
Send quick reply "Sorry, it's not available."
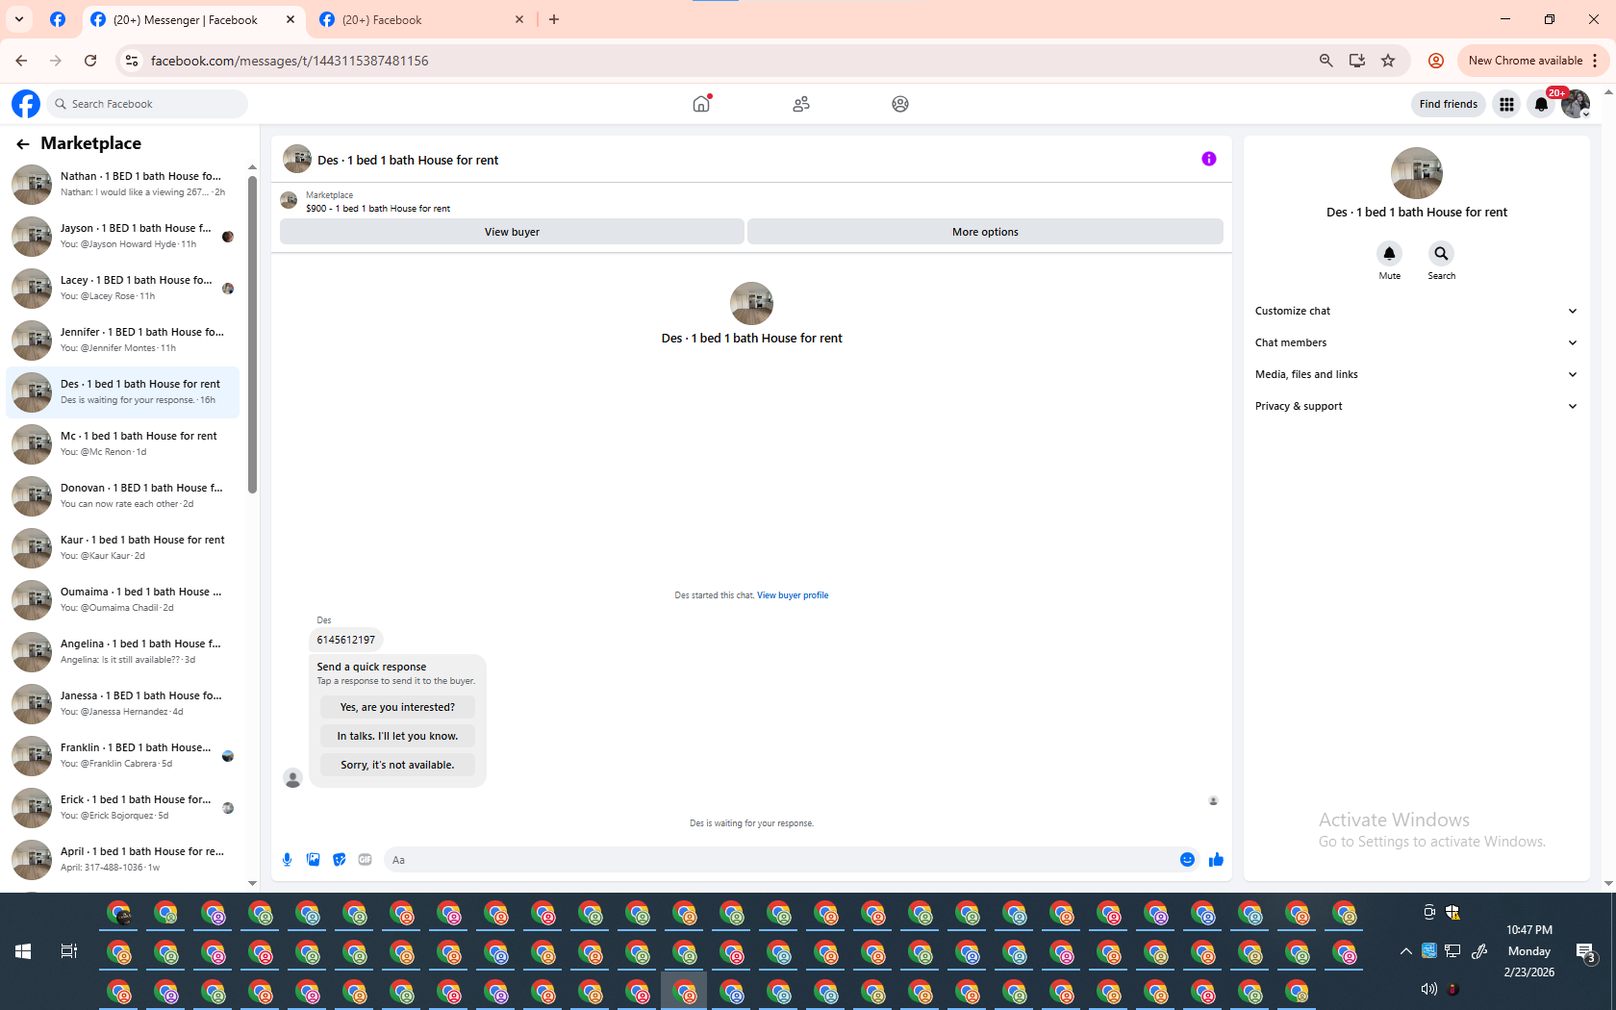pyautogui.click(x=397, y=765)
